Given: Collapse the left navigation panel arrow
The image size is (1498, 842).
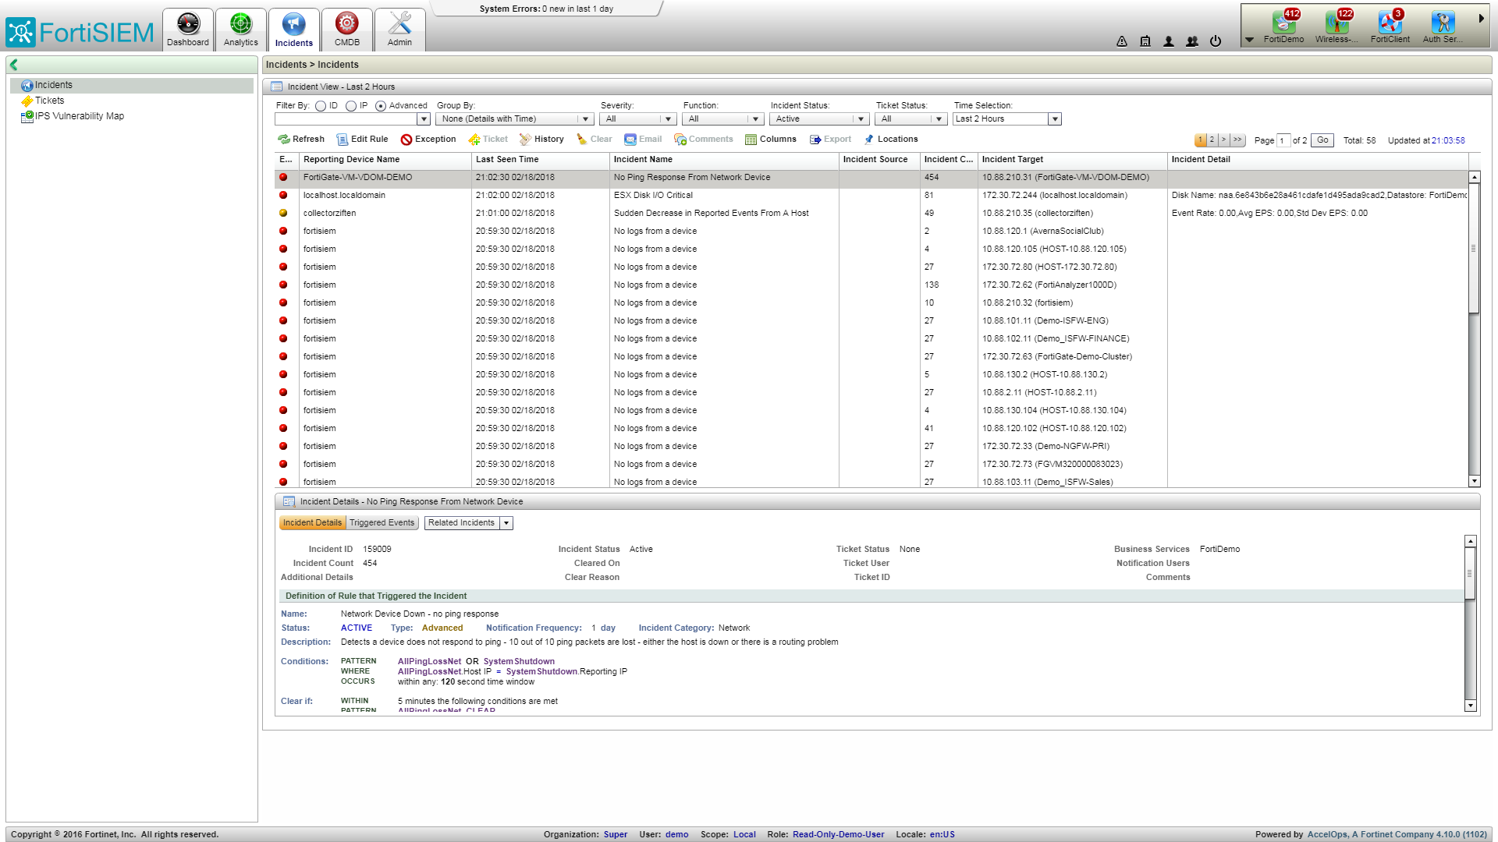Looking at the screenshot, I should coord(13,65).
